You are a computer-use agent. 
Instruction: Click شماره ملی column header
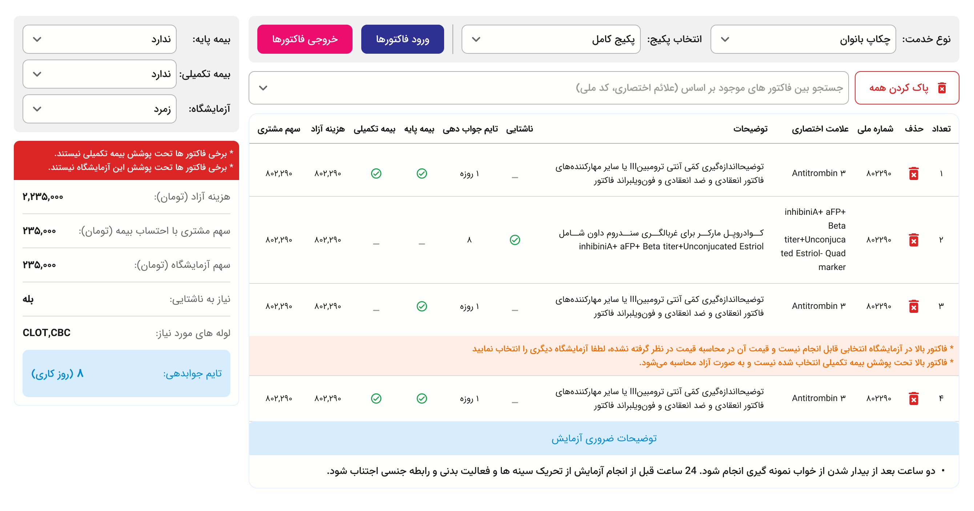(x=875, y=129)
